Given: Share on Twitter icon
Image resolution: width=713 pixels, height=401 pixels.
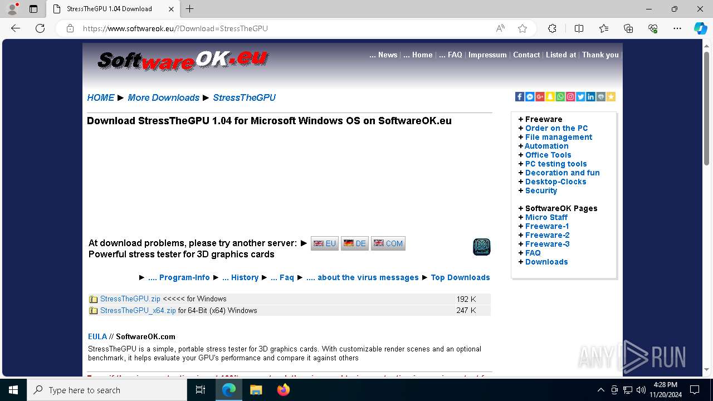Looking at the screenshot, I should (580, 97).
